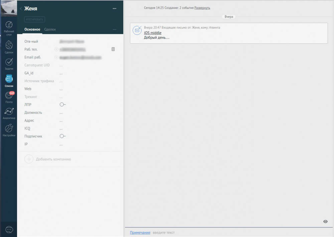Screen dimensions: 334x237
Task: Click the Вчера date separator label
Action: [x=229, y=17]
